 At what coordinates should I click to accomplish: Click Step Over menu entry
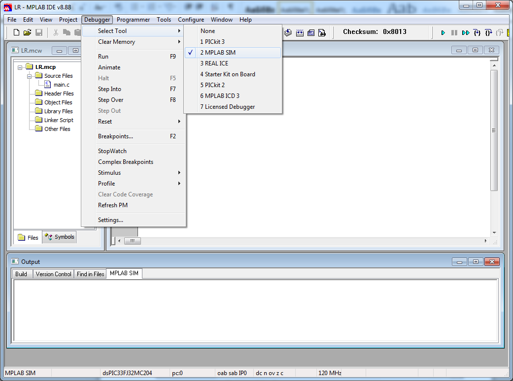coord(134,99)
